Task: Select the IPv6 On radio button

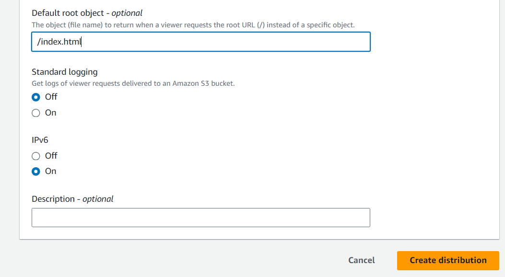Action: [x=36, y=172]
